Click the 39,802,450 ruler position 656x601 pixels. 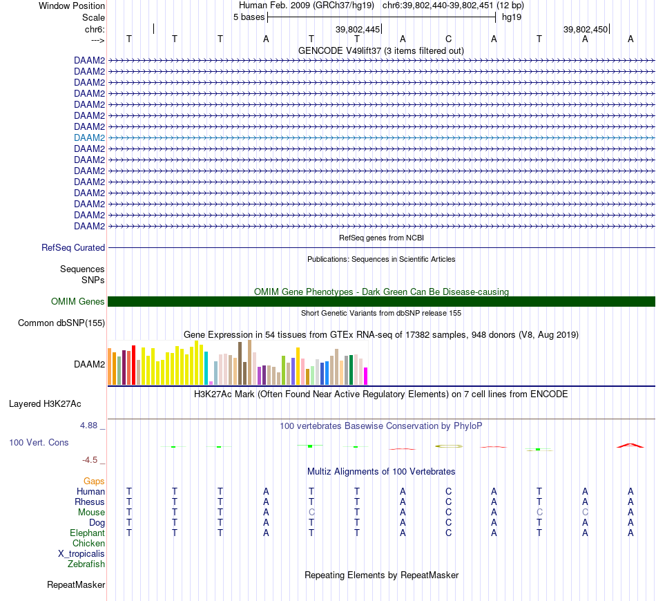click(x=586, y=29)
